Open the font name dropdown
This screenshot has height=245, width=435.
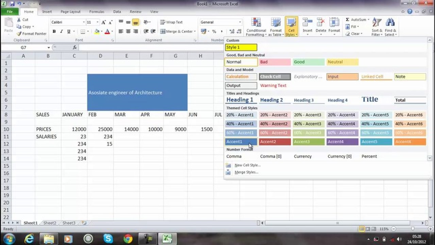[84, 22]
